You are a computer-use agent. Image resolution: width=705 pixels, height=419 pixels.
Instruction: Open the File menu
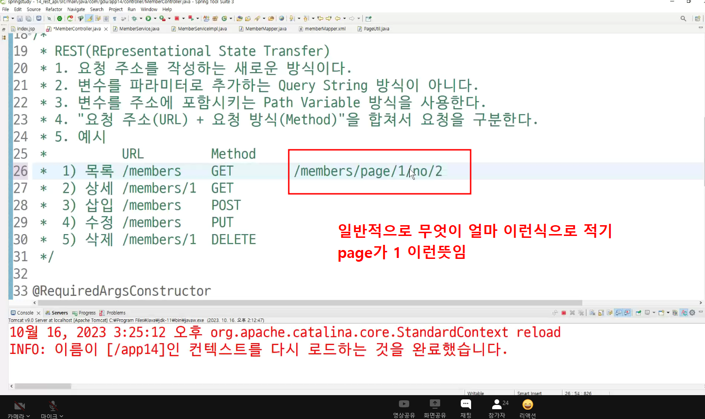tap(6, 9)
